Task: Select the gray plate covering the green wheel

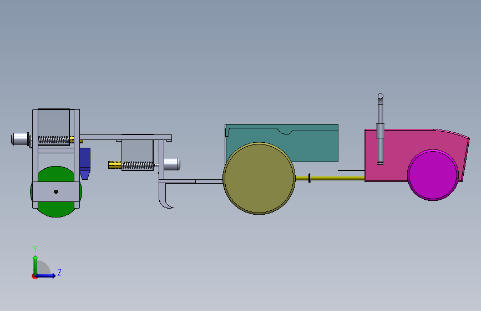Action: (x=56, y=191)
